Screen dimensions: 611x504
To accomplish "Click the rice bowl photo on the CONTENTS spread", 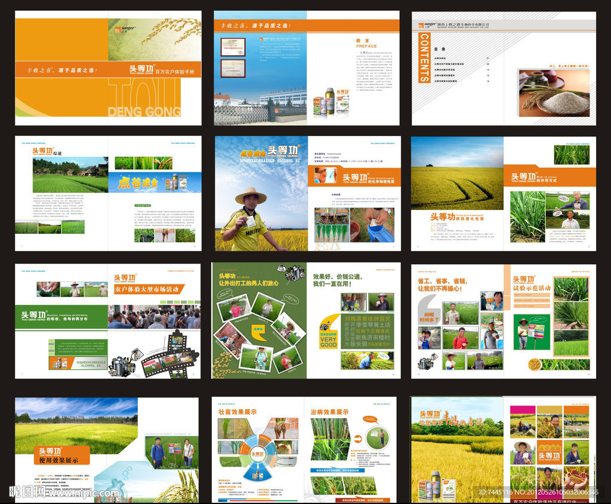I will pos(554,92).
